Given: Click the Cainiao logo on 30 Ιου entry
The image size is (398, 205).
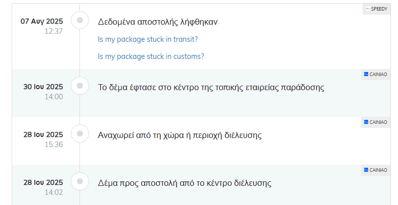Looking at the screenshot, I should 366,74.
